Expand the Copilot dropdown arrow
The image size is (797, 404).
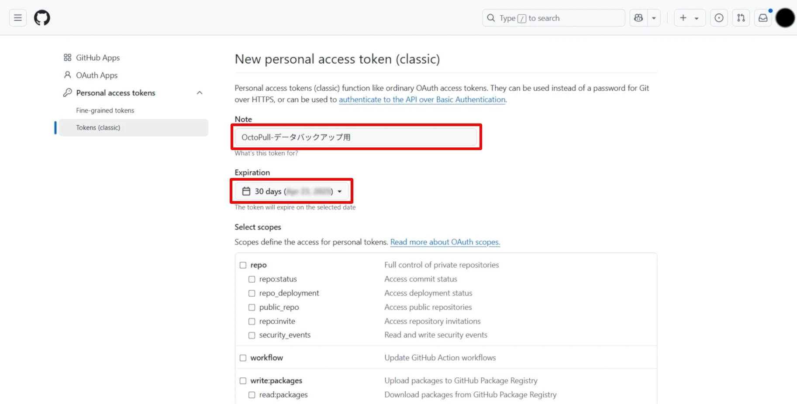tap(654, 18)
